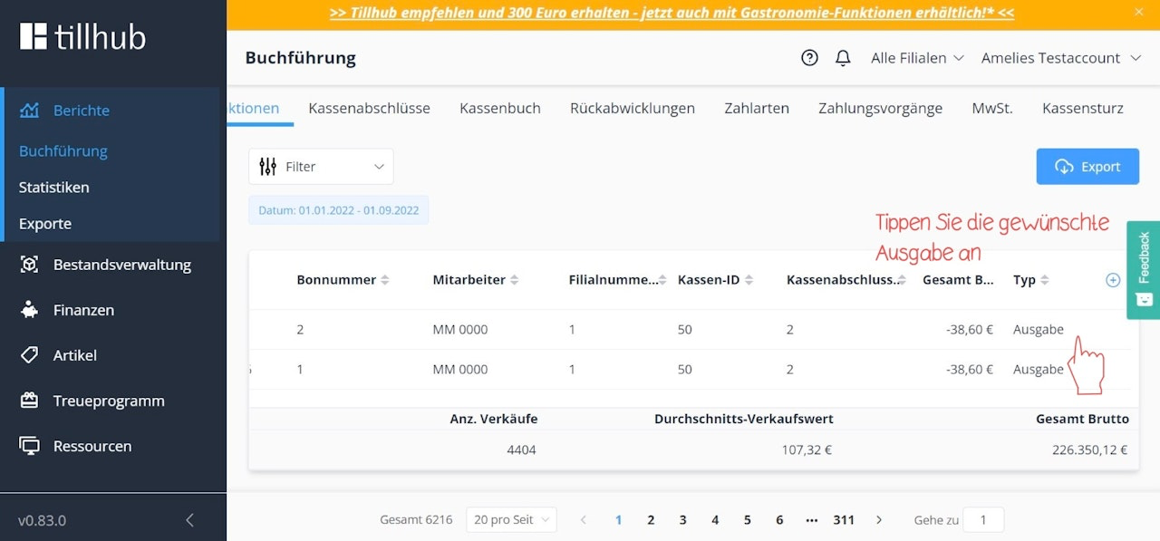Click the Export button
The image size is (1160, 541).
(1087, 167)
